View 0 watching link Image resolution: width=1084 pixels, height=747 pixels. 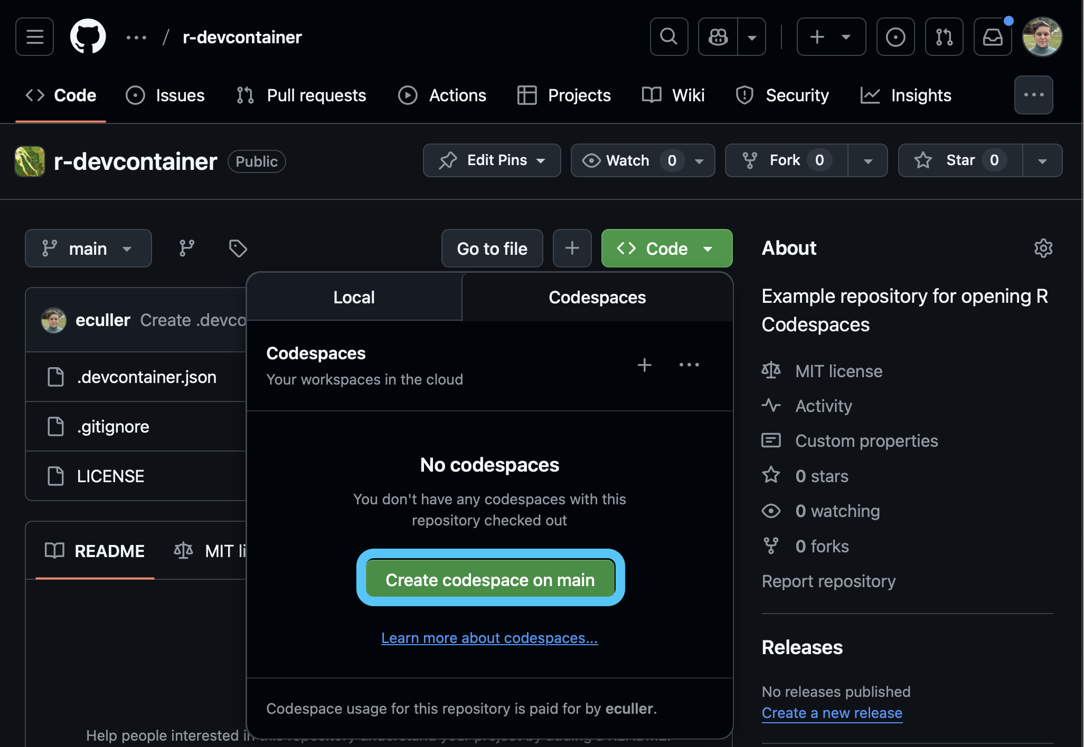[837, 511]
